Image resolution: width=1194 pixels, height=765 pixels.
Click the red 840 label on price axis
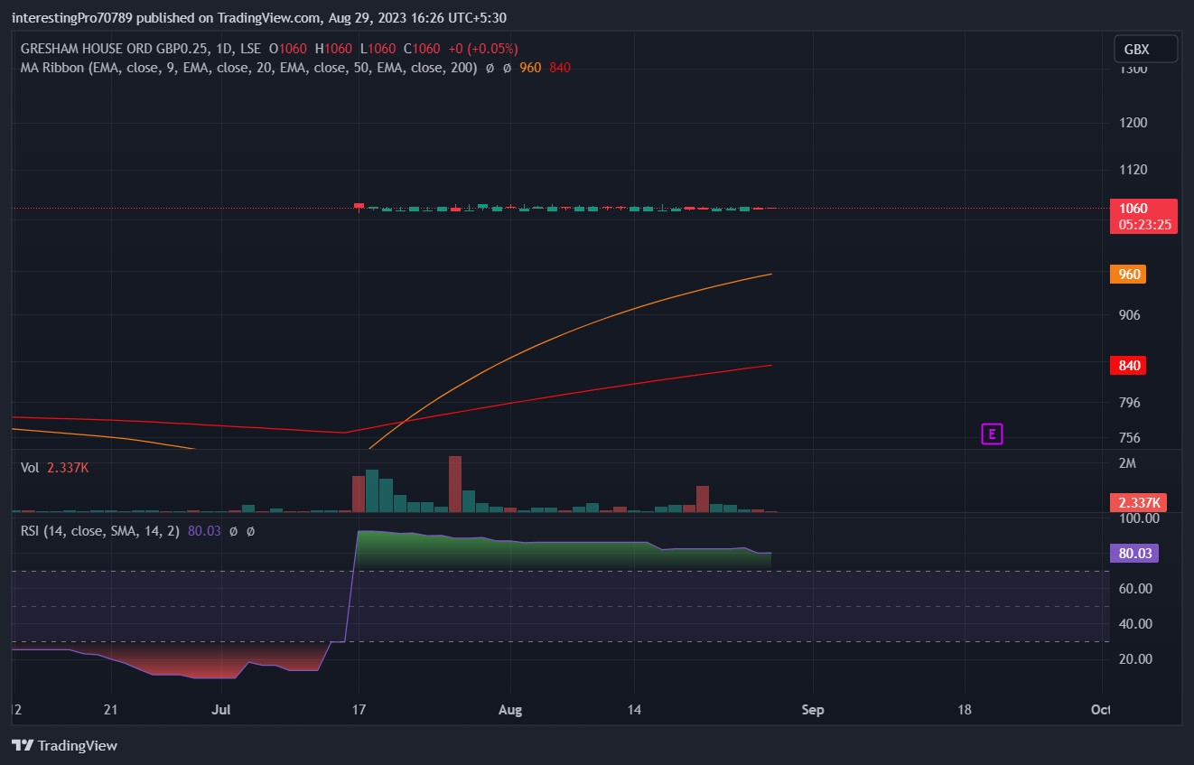(1130, 366)
